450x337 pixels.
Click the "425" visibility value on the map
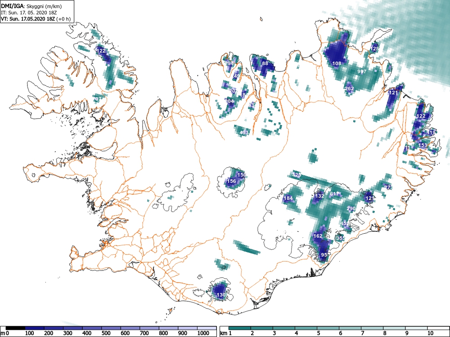click(297, 174)
